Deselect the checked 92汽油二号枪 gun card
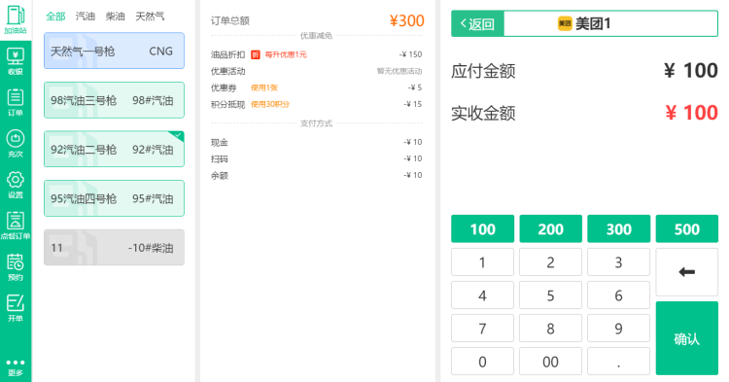The width and height of the screenshot is (729, 382). (x=114, y=149)
